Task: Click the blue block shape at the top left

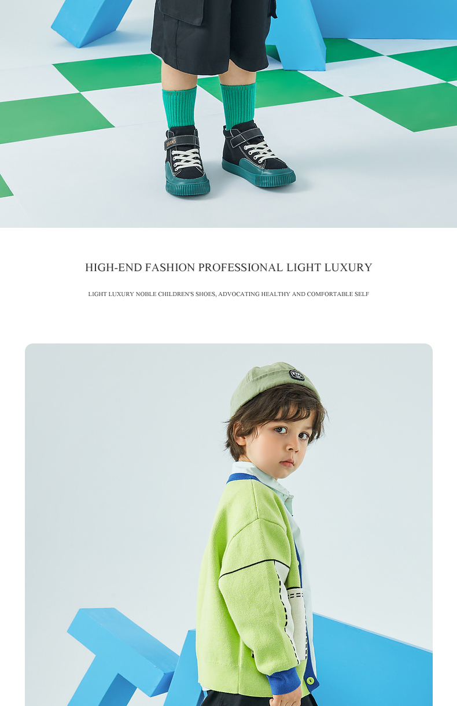Action: (x=91, y=22)
